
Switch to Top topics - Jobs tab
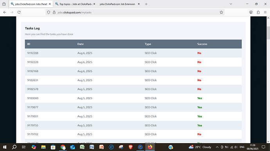[x=74, y=4]
